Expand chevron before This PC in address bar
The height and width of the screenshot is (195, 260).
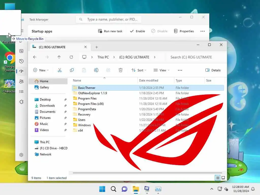tap(92, 57)
